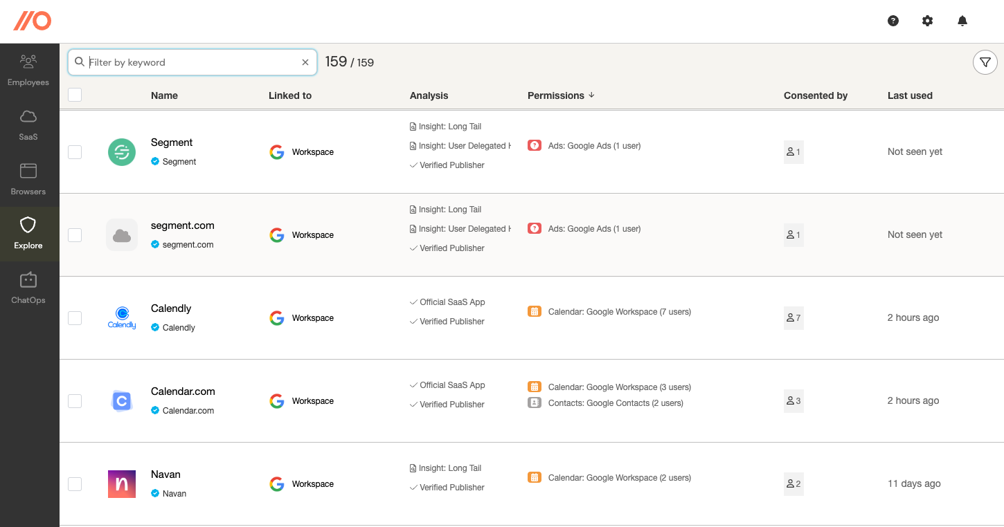The height and width of the screenshot is (527, 1004).
Task: Sort by Permissions column arrow
Action: [591, 95]
